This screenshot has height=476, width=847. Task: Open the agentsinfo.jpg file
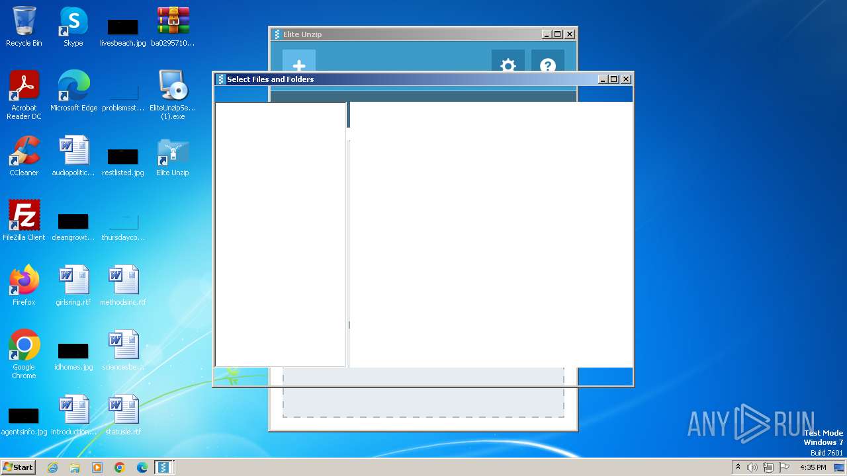pyautogui.click(x=24, y=422)
